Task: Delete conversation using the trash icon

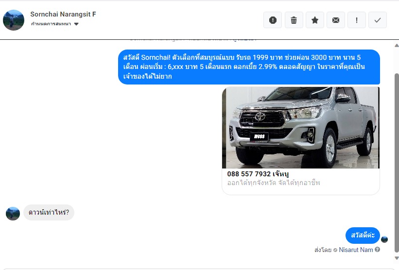Action: tap(294, 20)
